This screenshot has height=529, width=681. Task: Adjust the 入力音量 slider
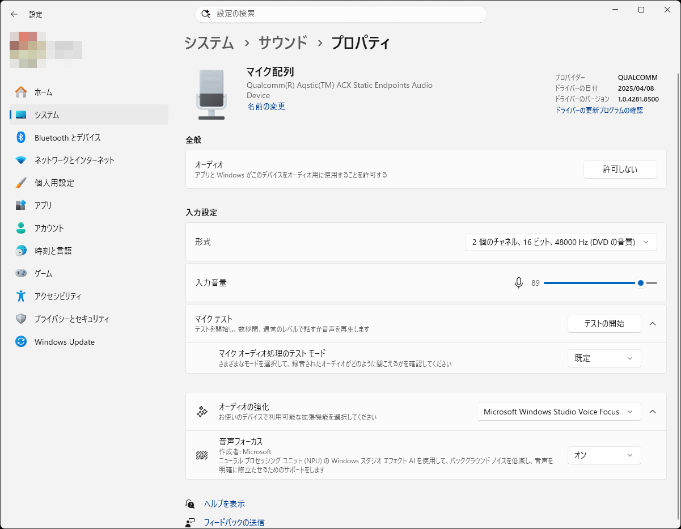[640, 282]
